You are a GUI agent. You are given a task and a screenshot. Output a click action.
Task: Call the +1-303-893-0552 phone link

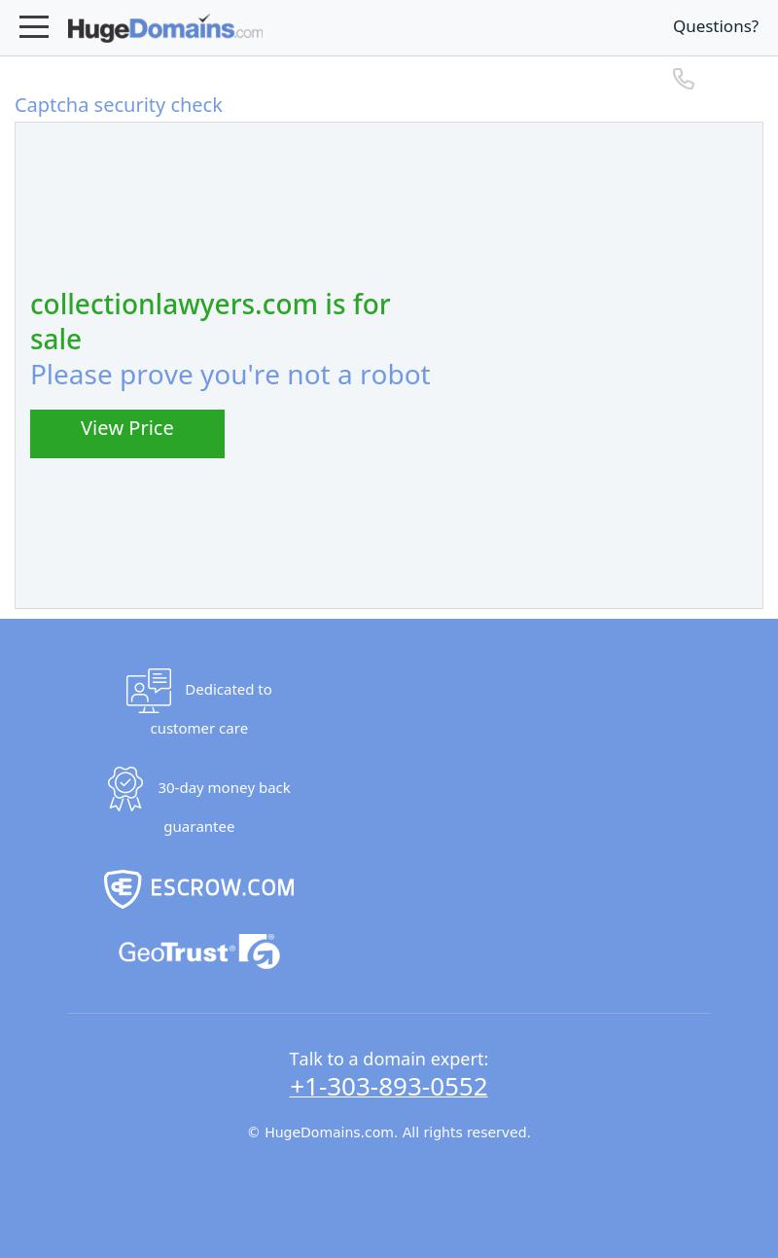388,1086
